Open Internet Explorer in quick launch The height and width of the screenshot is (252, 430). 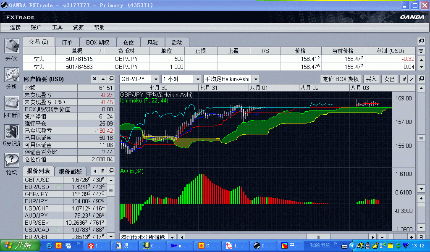[x=49, y=245]
